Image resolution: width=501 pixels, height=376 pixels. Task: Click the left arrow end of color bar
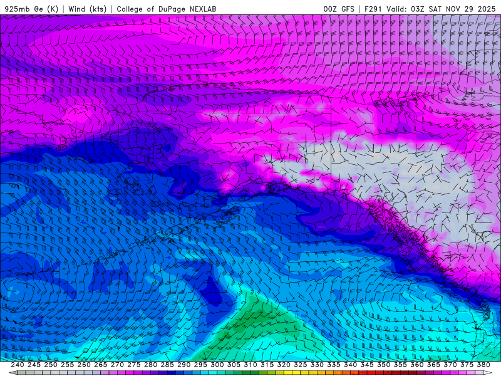[x=13, y=373]
